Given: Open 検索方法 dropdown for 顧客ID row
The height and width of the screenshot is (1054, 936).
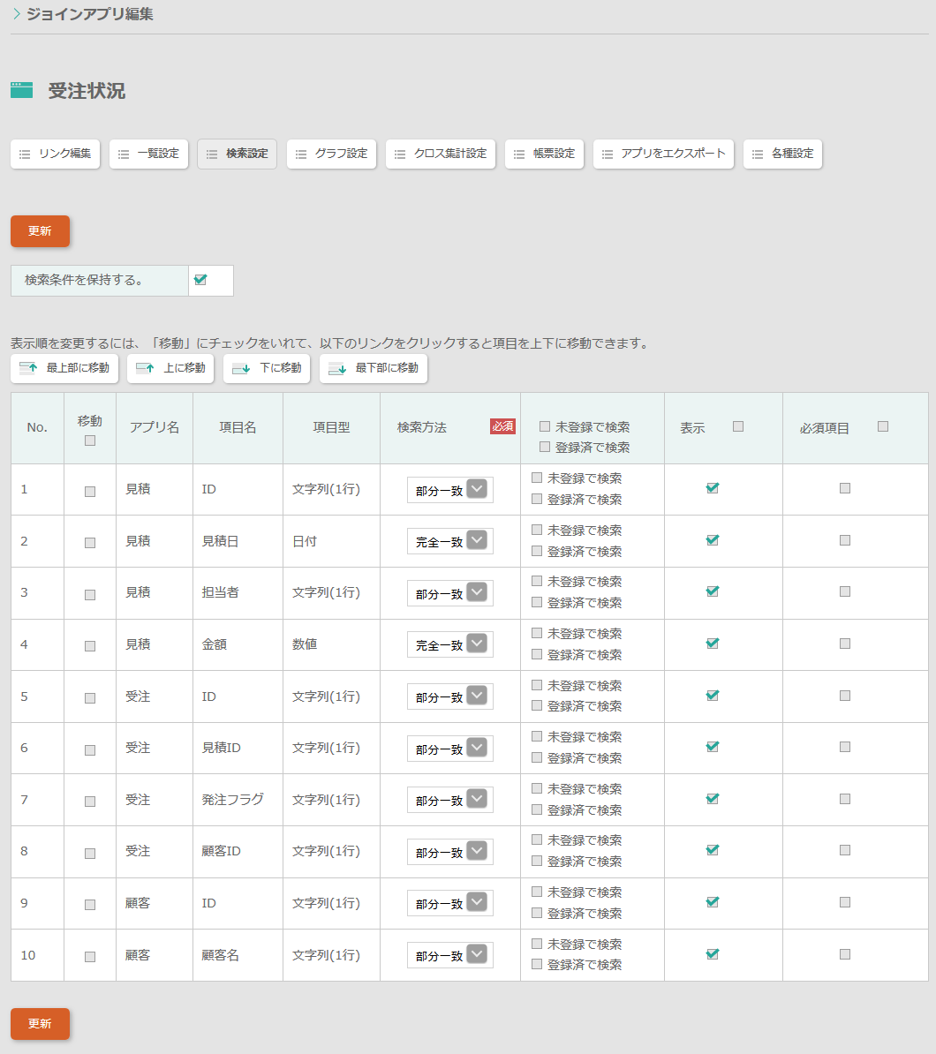Looking at the screenshot, I should click(x=449, y=852).
